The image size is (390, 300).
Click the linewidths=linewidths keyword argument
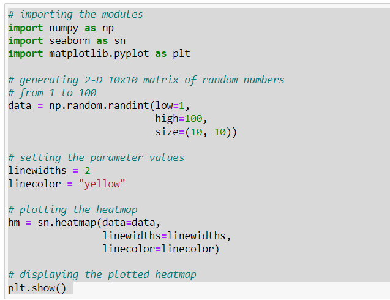click(167, 236)
